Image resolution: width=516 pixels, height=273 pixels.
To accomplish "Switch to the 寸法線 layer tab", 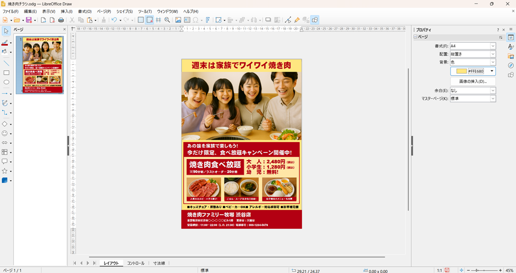I will (x=159, y=263).
